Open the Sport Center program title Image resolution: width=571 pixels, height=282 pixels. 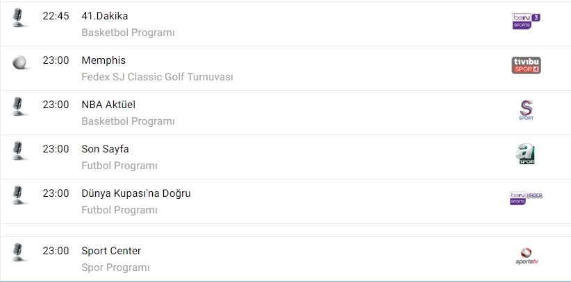111,251
